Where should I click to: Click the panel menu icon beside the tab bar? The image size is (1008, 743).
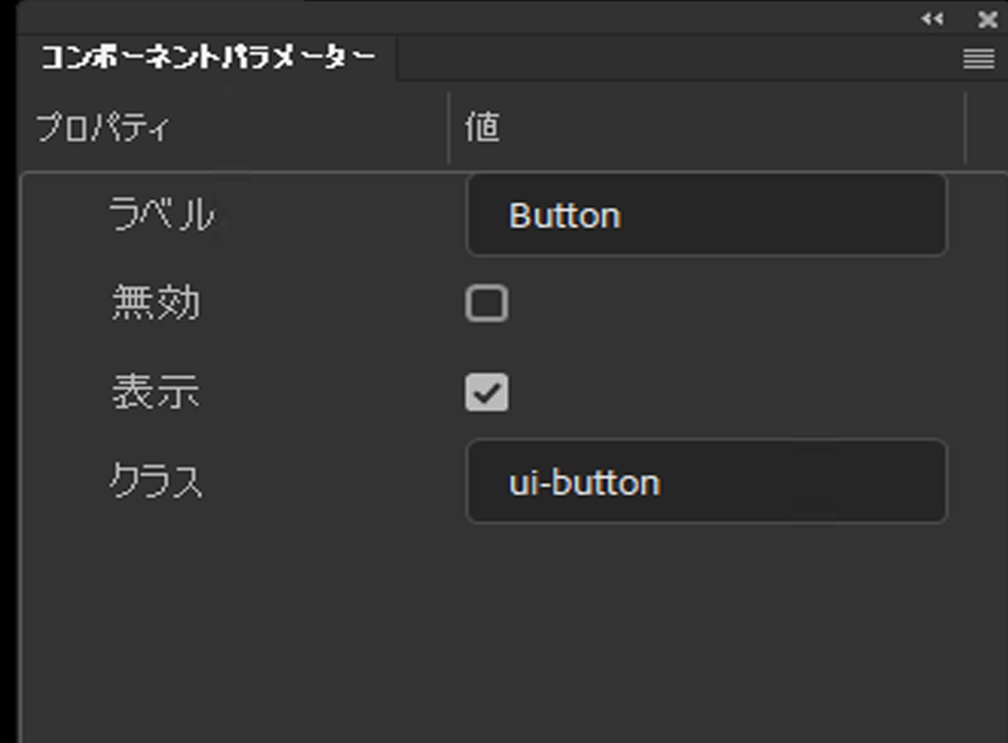click(x=978, y=60)
